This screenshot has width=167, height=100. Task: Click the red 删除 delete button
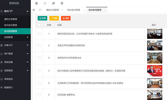(x=66, y=18)
